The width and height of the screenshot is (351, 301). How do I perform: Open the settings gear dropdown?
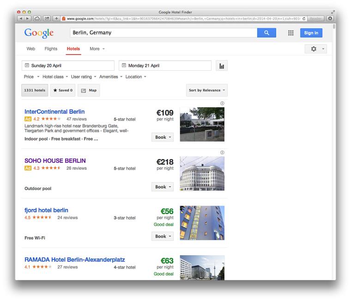coord(315,49)
